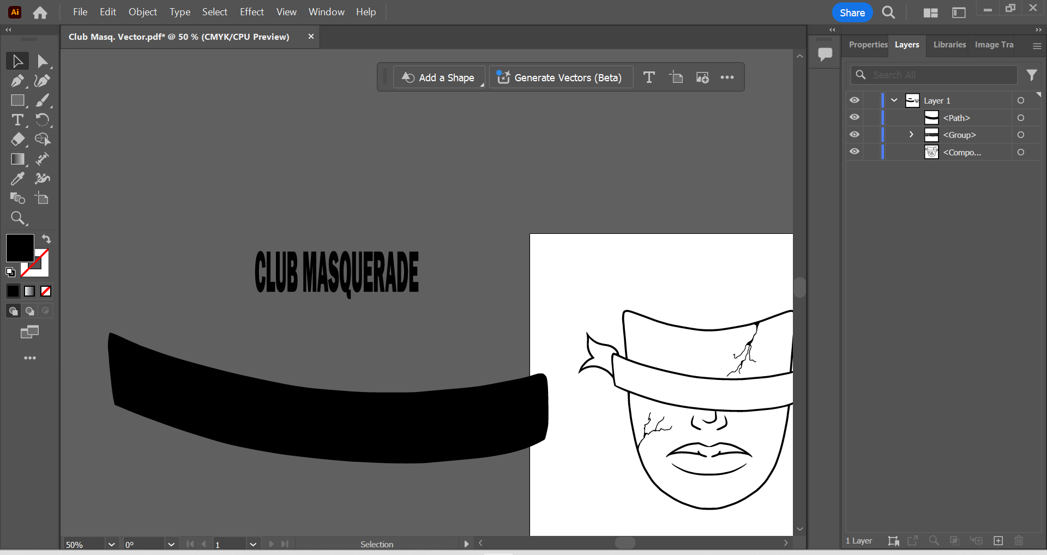Create a new layer in the Layers panel
The image size is (1047, 555).
point(998,540)
